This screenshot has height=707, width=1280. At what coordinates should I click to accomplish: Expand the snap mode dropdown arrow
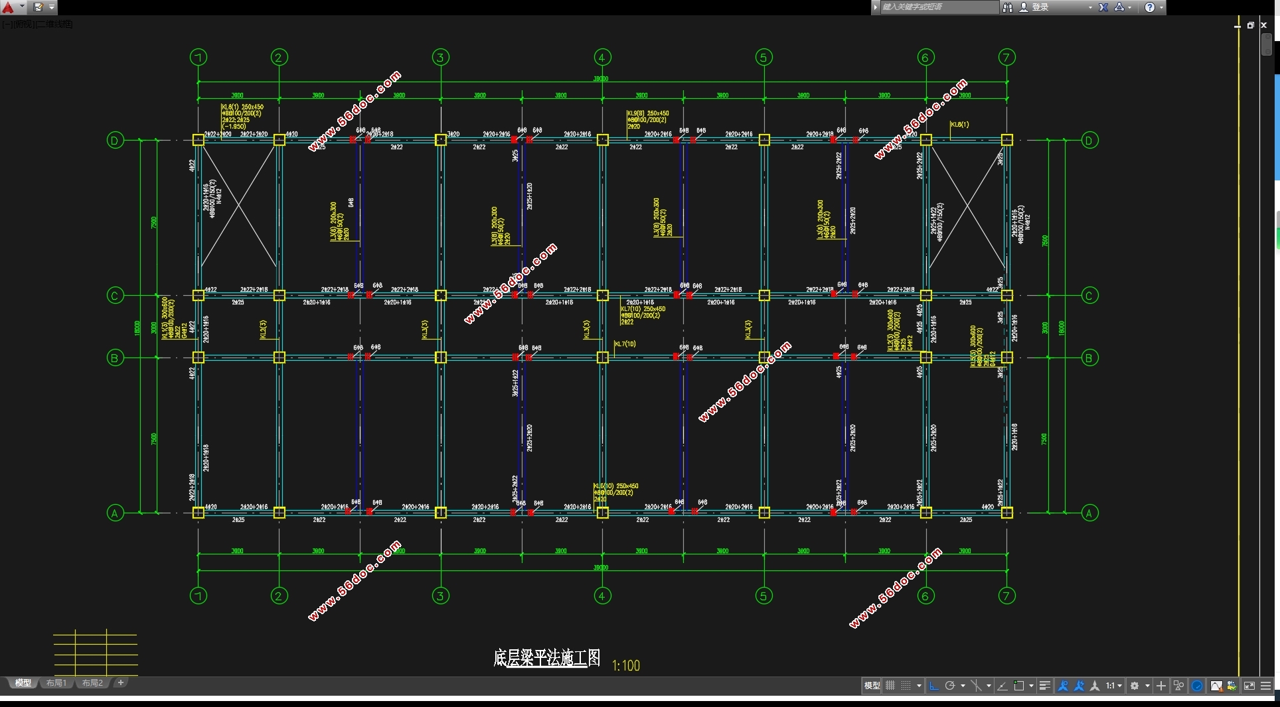coord(919,686)
